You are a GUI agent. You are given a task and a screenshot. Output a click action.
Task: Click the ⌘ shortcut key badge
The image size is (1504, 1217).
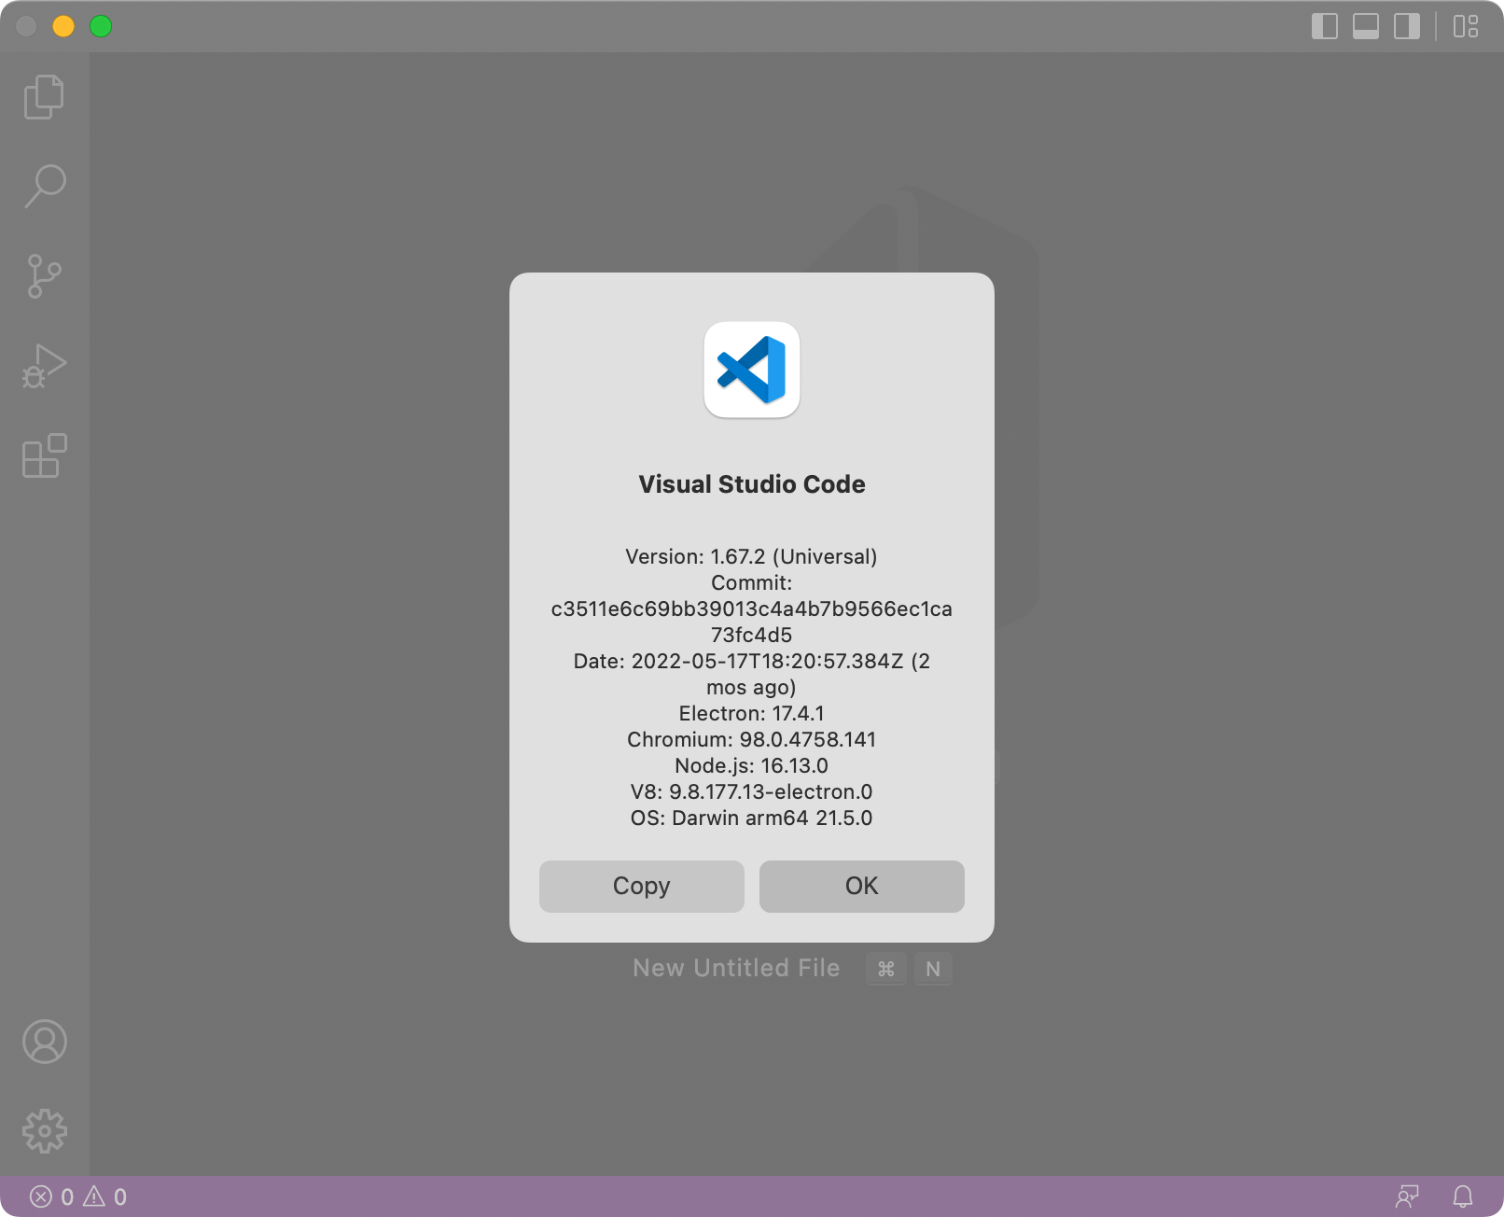click(885, 968)
